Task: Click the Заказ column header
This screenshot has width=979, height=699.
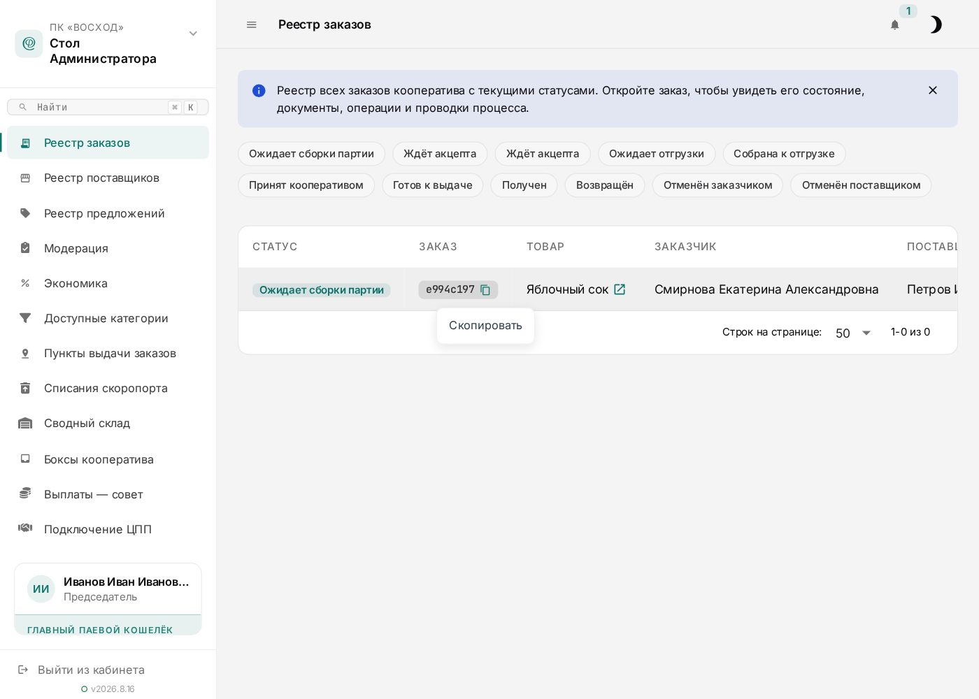Action: (x=438, y=247)
